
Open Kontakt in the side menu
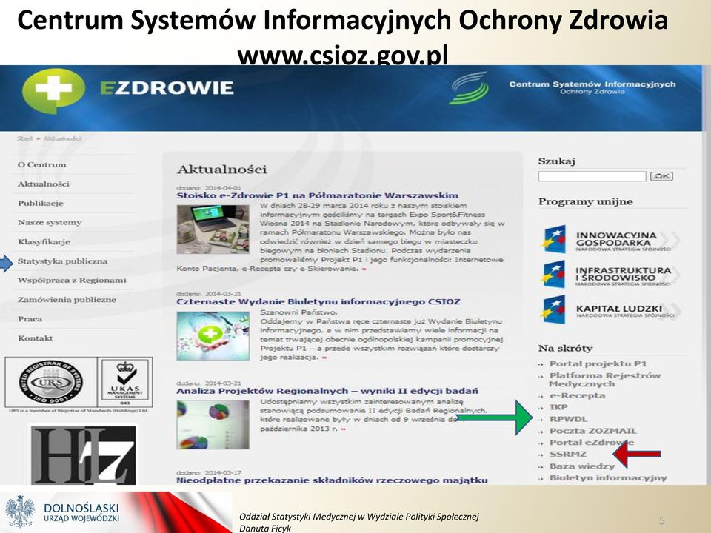click(35, 338)
